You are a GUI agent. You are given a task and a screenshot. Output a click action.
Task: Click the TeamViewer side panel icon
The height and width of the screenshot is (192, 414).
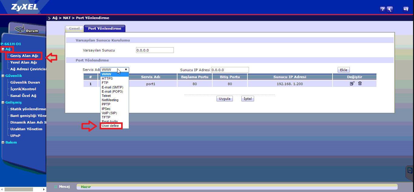(x=410, y=170)
